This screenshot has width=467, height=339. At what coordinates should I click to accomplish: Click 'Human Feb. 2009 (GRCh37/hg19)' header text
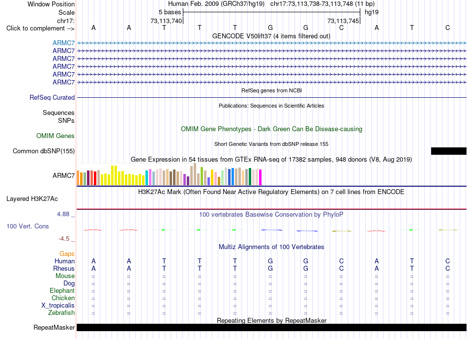tap(217, 4)
